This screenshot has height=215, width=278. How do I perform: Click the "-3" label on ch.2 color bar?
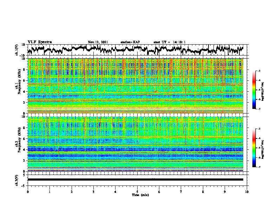pos(259,129)
